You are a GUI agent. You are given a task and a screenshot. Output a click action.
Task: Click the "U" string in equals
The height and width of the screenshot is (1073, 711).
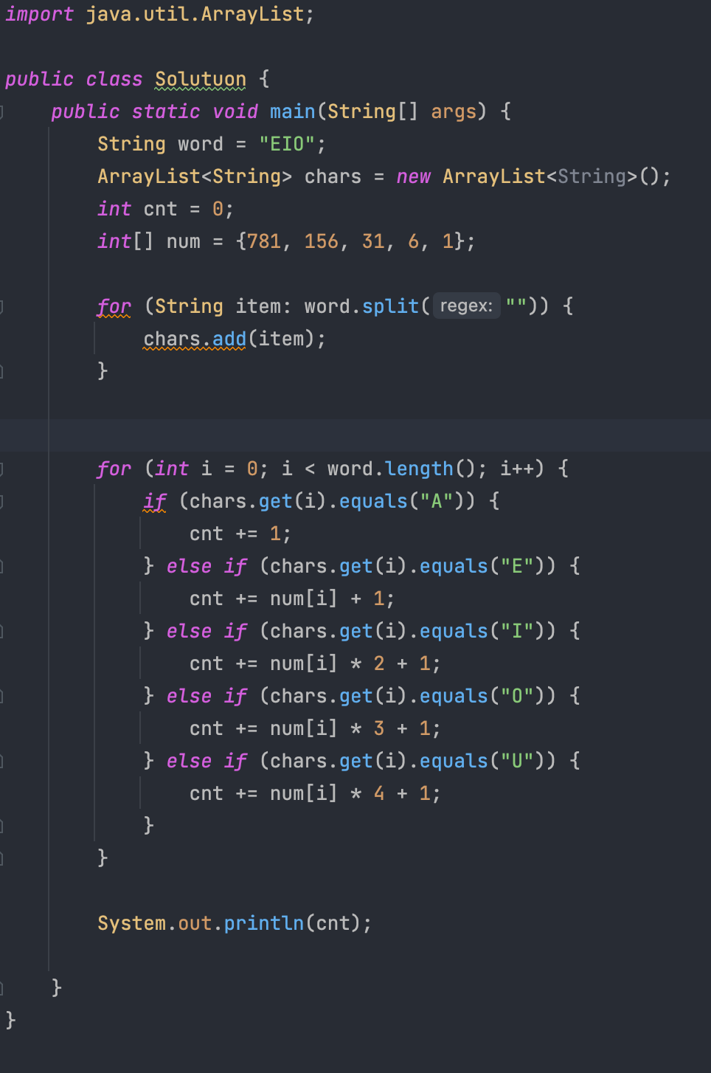(x=517, y=761)
